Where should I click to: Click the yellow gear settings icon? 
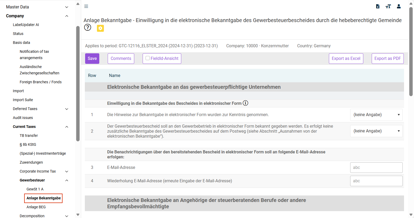(100, 28)
